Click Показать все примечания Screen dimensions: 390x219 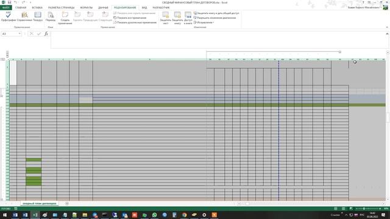click(130, 18)
